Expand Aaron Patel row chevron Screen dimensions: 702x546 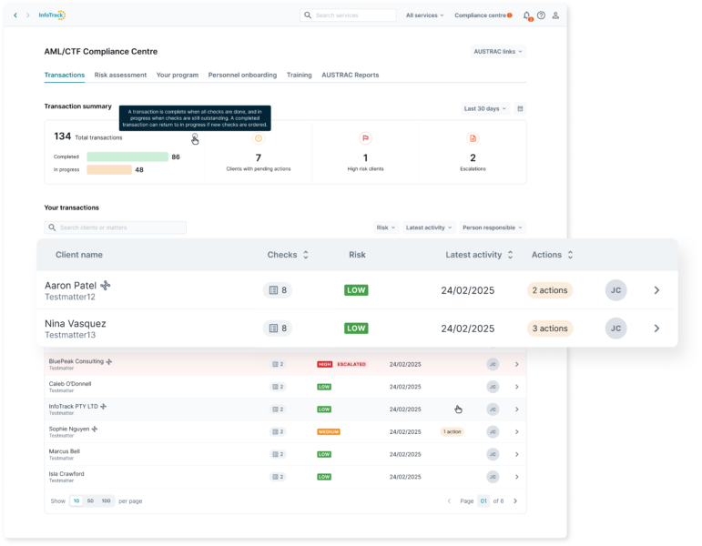[656, 290]
